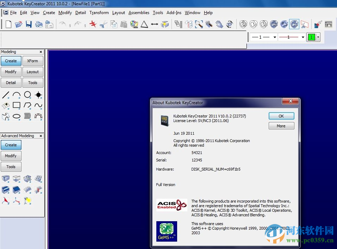
Task: Click the green level 1 color swatch
Action: pos(311,37)
